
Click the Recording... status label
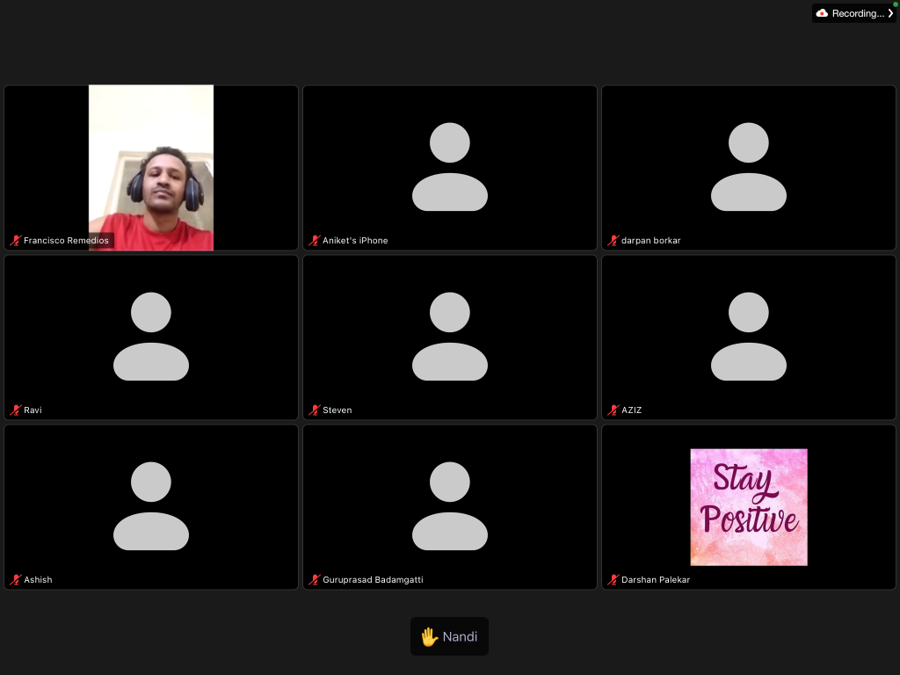pos(857,13)
